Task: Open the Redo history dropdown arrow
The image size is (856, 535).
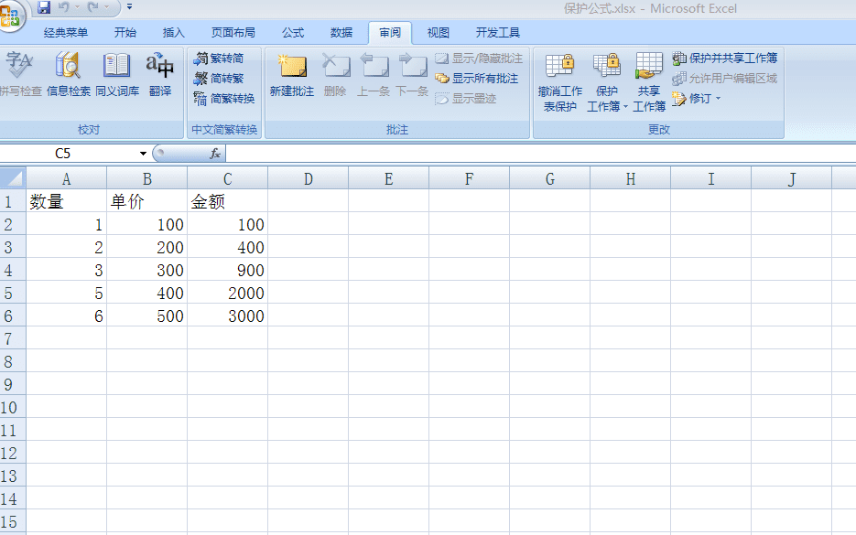Action: [106, 7]
